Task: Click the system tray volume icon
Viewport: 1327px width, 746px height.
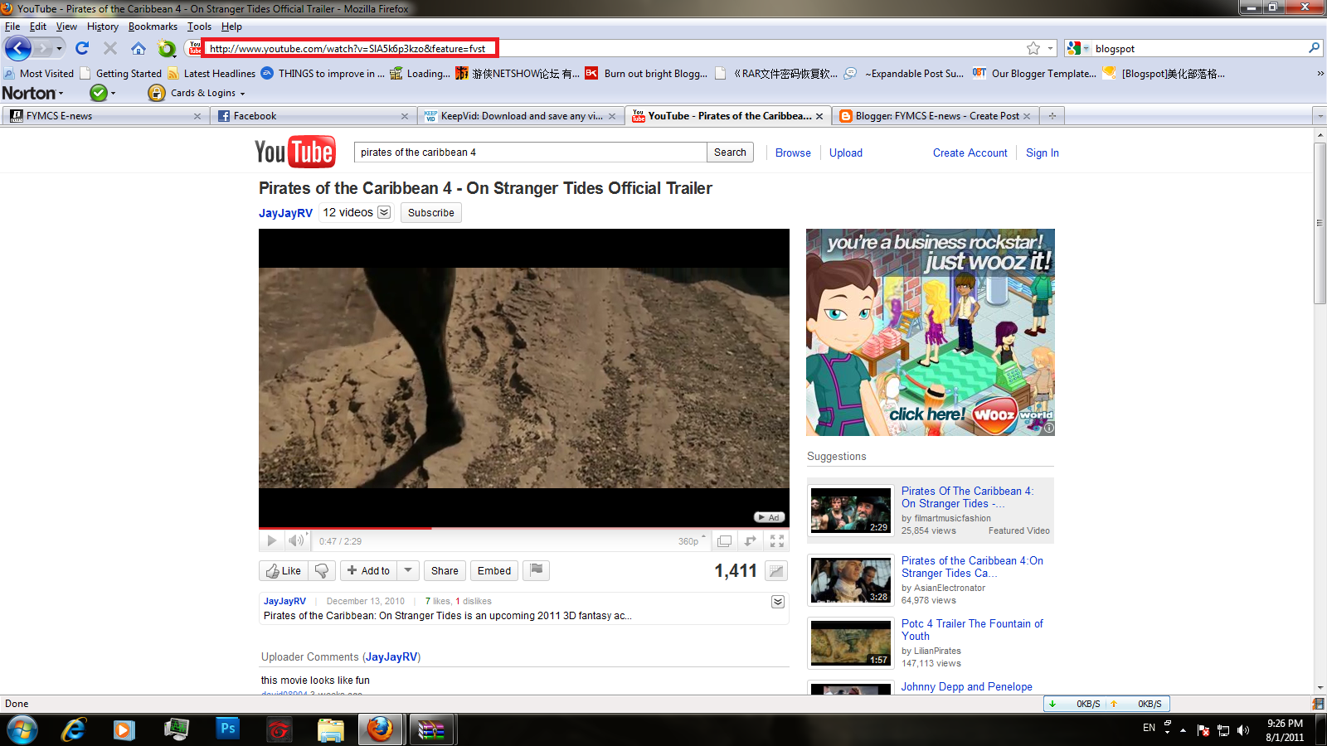Action: [1242, 730]
